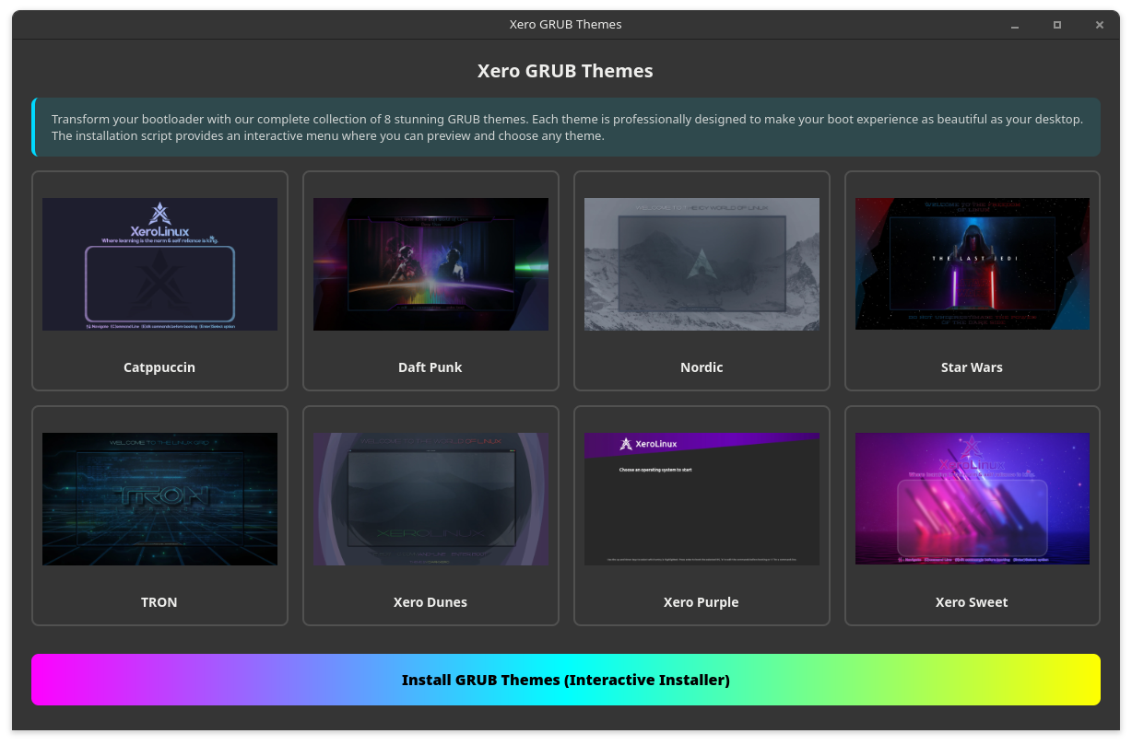The image size is (1132, 745).
Task: Select the "Xero Dunes" title text
Action: click(x=430, y=602)
